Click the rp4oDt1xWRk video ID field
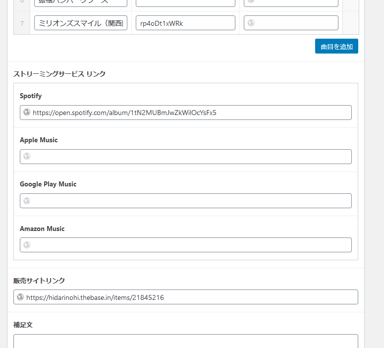384x348 pixels. click(185, 23)
